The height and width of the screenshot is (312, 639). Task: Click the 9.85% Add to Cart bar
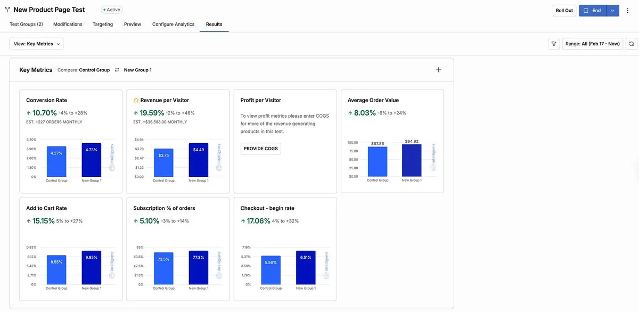[x=92, y=268]
